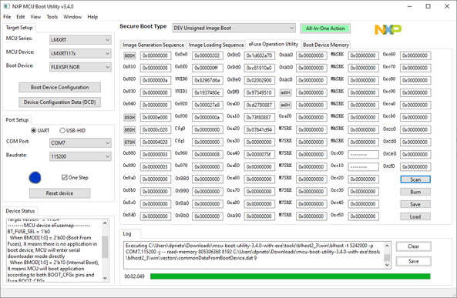This screenshot has height=298, width=457.
Task: Open the MCU Device dropdown
Action: (x=80, y=53)
